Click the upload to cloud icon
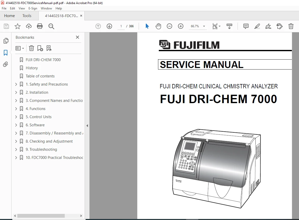This screenshot has width=299, height=220. coord(29,26)
